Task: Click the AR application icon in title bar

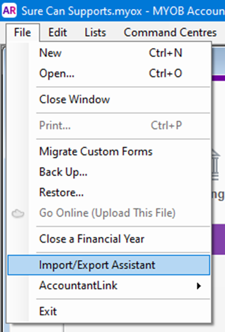Action: [x=10, y=10]
